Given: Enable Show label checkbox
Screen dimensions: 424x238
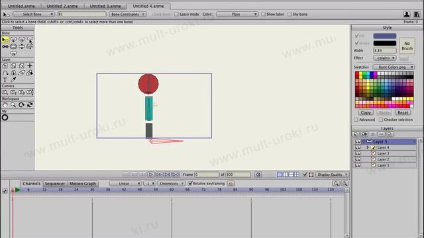Looking at the screenshot, I should [x=264, y=15].
